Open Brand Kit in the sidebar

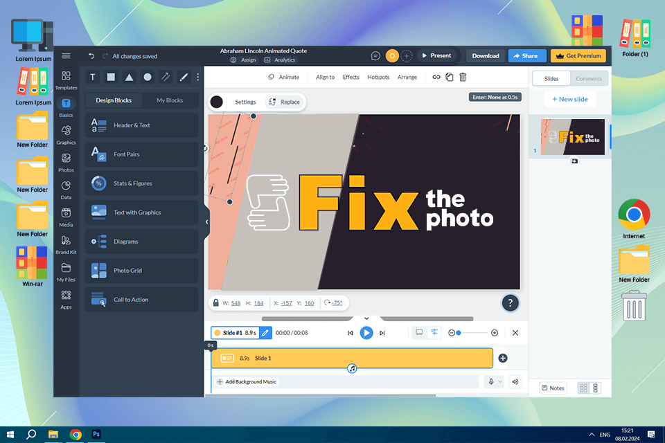[x=66, y=244]
